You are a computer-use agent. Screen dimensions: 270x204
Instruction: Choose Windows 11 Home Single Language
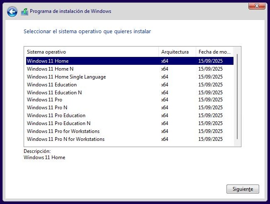[130, 77]
